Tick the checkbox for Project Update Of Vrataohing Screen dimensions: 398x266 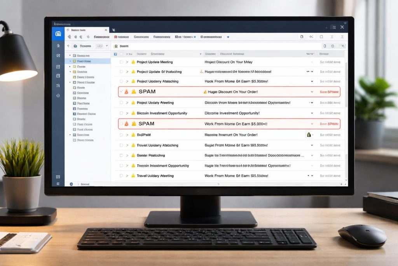pyautogui.click(x=121, y=72)
